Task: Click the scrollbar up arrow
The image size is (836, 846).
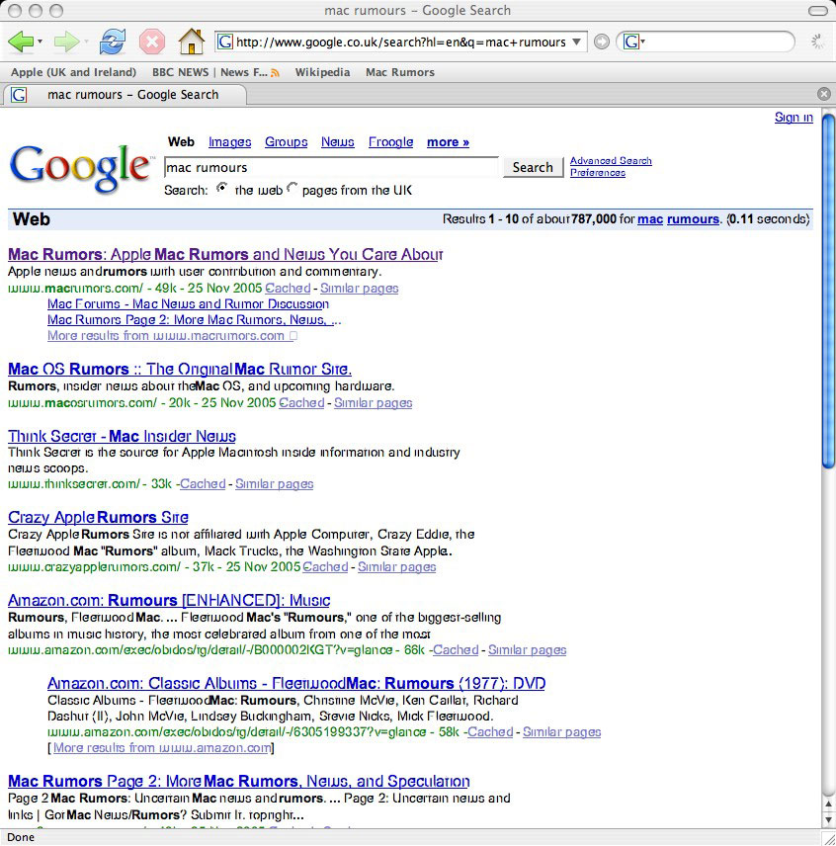Action: point(828,804)
